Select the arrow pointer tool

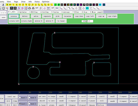pyautogui.click(x=7, y=5)
